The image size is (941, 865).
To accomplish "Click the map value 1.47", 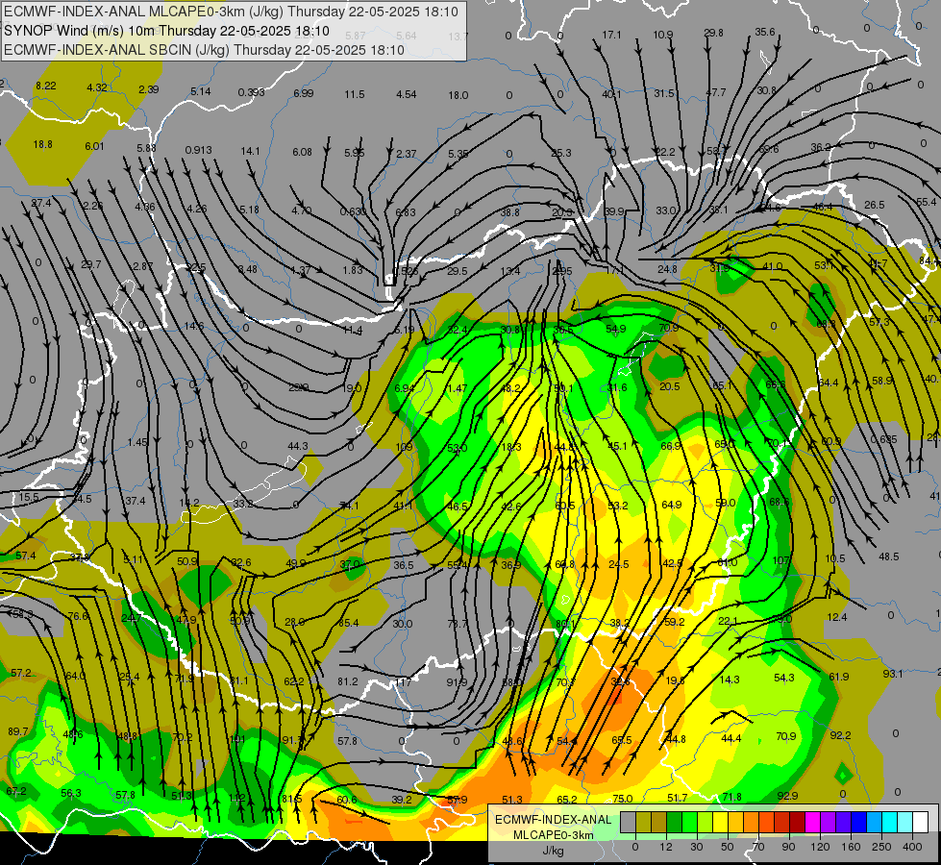I will coord(457,389).
